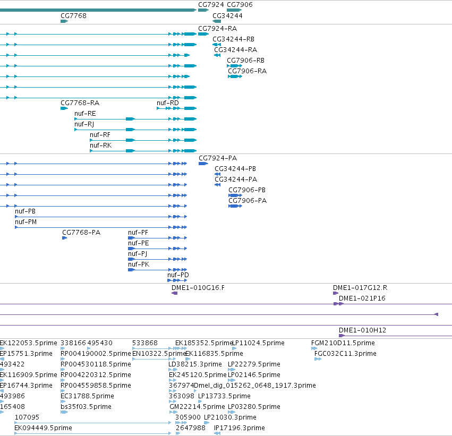
Task: Open the CG7906-PA protein label
Action: (248, 201)
